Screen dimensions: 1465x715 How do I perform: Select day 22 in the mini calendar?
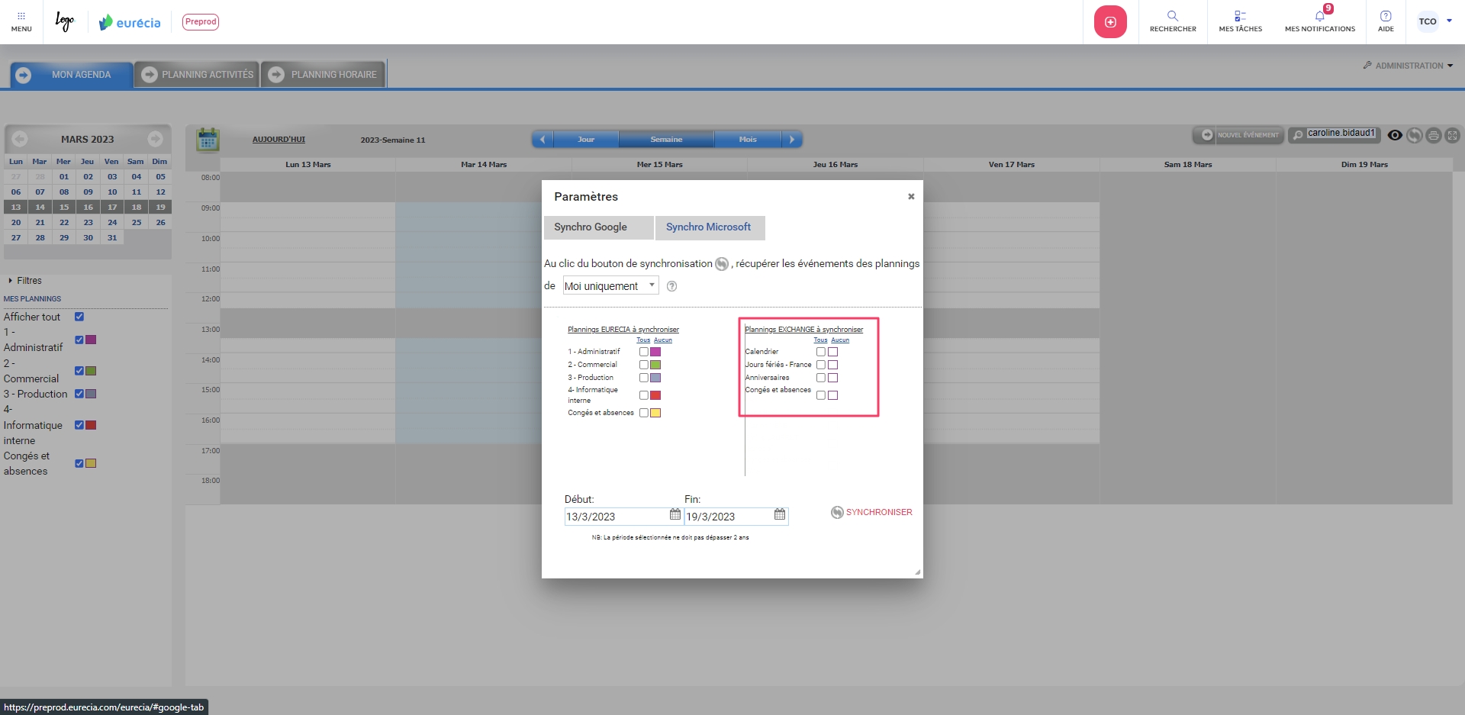(x=64, y=223)
